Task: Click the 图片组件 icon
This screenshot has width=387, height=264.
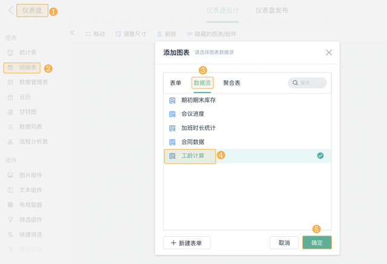Action: [x=10, y=175]
